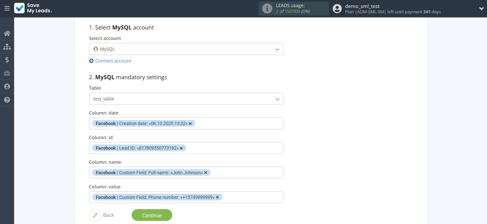This screenshot has width=487, height=224.
Task: Click the Save My Leads logo
Action: (x=33, y=8)
